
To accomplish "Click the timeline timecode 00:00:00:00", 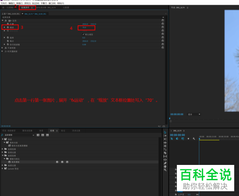I will [177, 135].
